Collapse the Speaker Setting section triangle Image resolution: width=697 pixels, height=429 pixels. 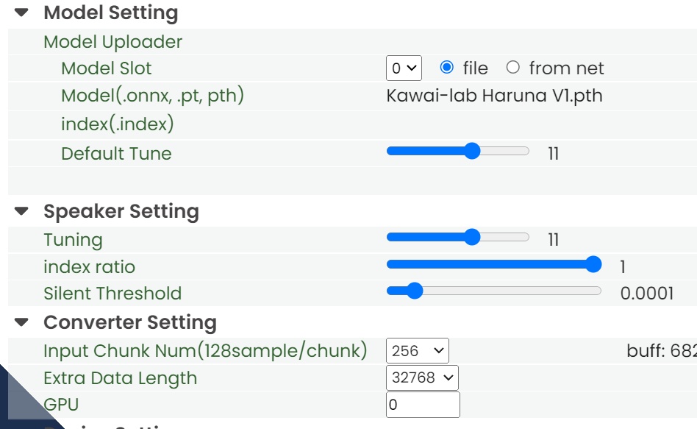pyautogui.click(x=21, y=212)
